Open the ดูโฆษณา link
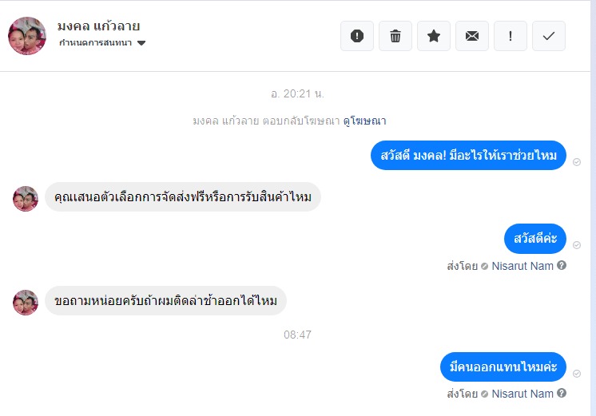Viewport: 596px width, 416px height. click(365, 121)
